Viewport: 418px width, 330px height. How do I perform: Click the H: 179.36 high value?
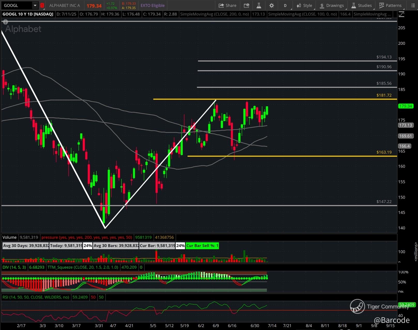(x=110, y=14)
